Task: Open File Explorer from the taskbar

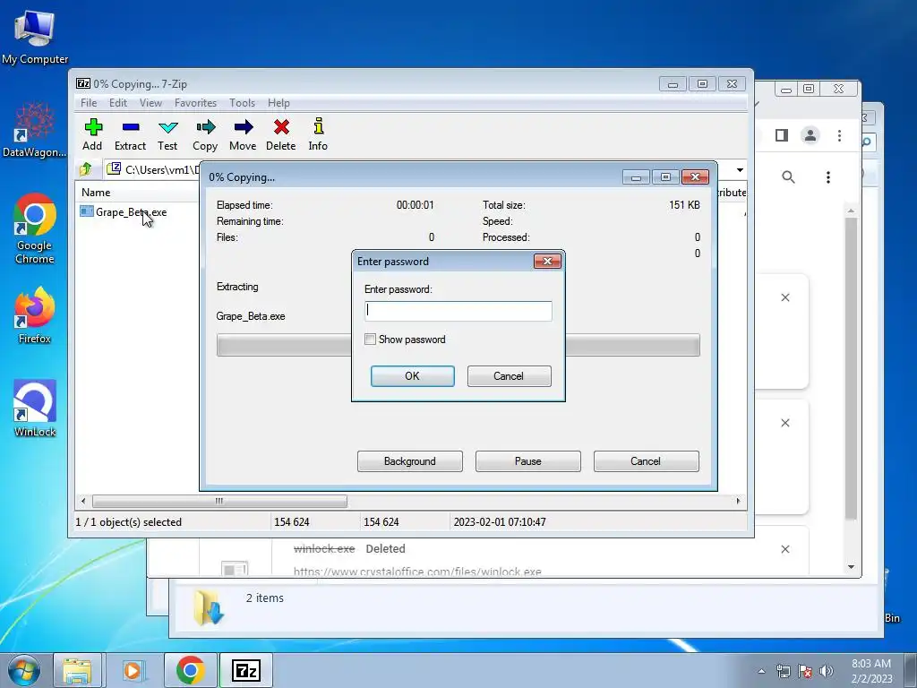Action: [77, 670]
